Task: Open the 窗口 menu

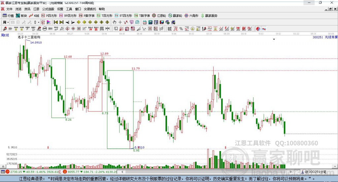Action: [78, 9]
